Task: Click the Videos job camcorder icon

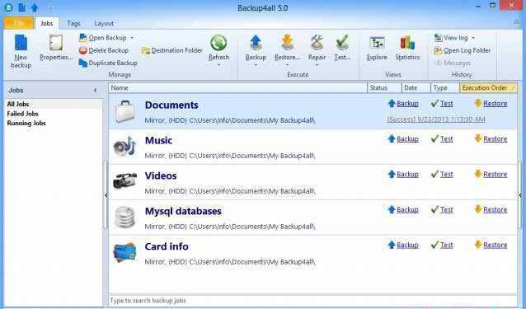Action: coord(124,181)
